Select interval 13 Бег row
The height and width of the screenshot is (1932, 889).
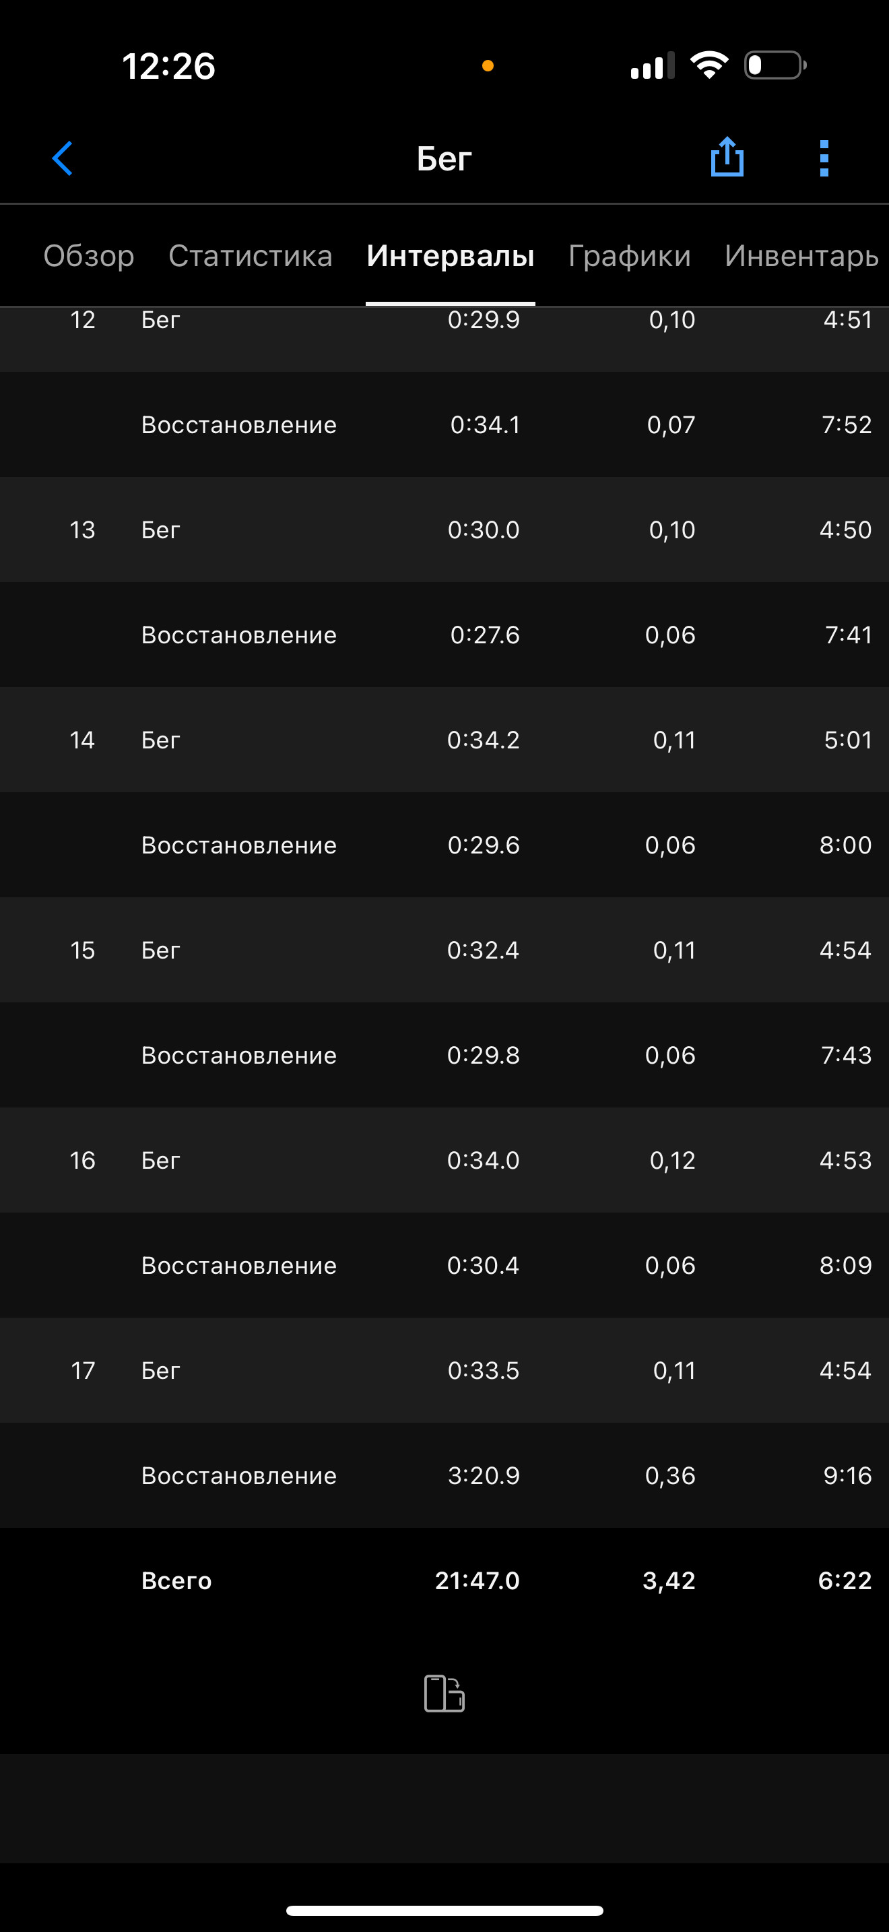pyautogui.click(x=444, y=529)
